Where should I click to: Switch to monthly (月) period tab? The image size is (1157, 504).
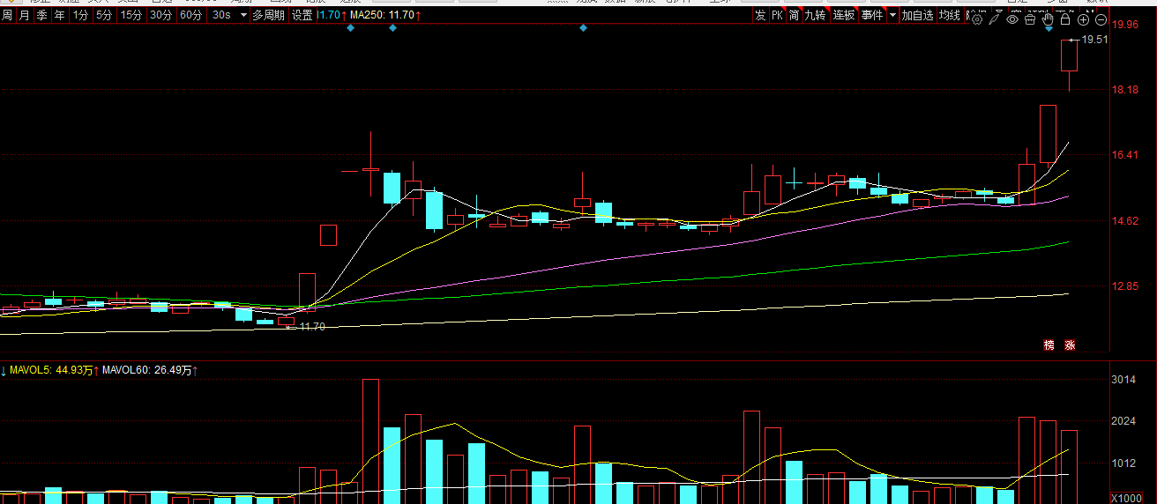point(24,15)
